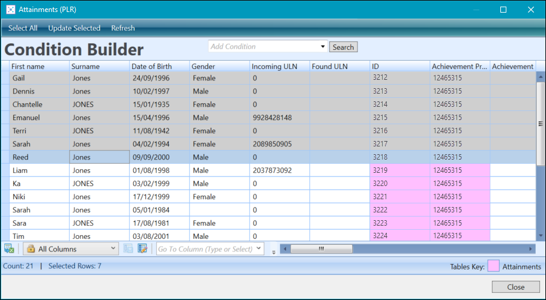The width and height of the screenshot is (546, 300).
Task: Click the Close button
Action: pos(516,287)
